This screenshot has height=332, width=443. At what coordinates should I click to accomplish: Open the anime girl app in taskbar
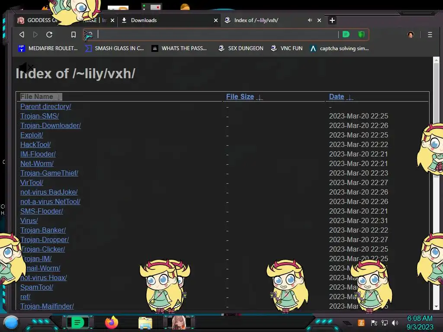coord(179,322)
